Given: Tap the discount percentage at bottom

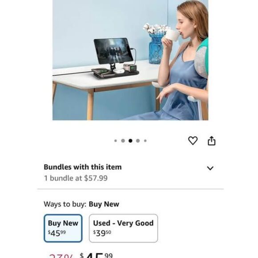Looking at the screenshot, I should point(61,256).
